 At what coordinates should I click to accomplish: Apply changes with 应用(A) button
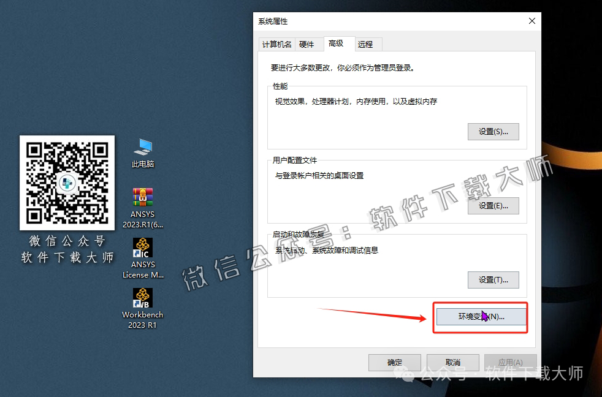tap(510, 362)
